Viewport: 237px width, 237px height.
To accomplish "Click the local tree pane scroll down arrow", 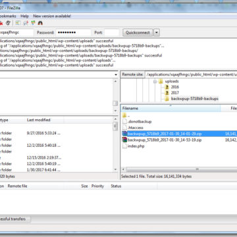I will (115, 111).
